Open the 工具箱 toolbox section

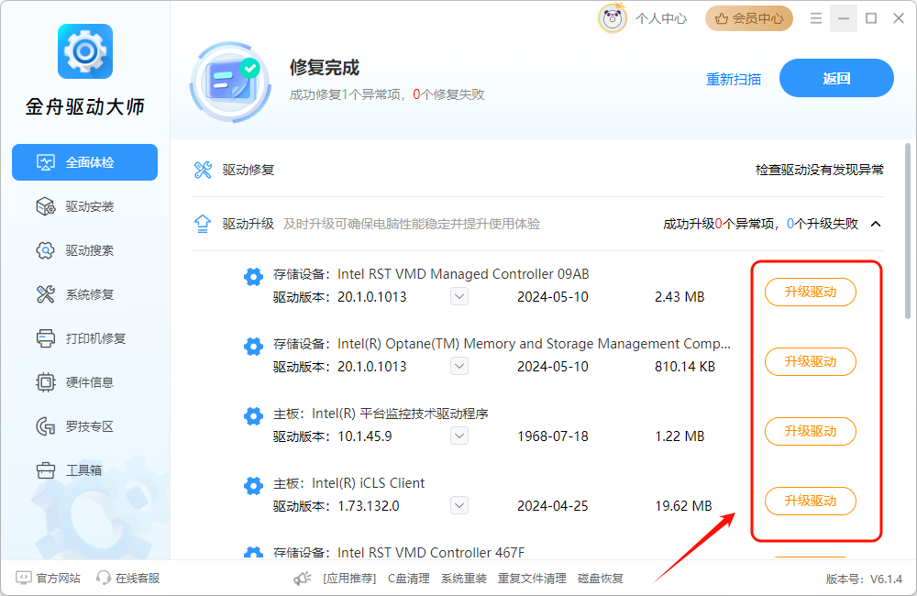pos(69,470)
